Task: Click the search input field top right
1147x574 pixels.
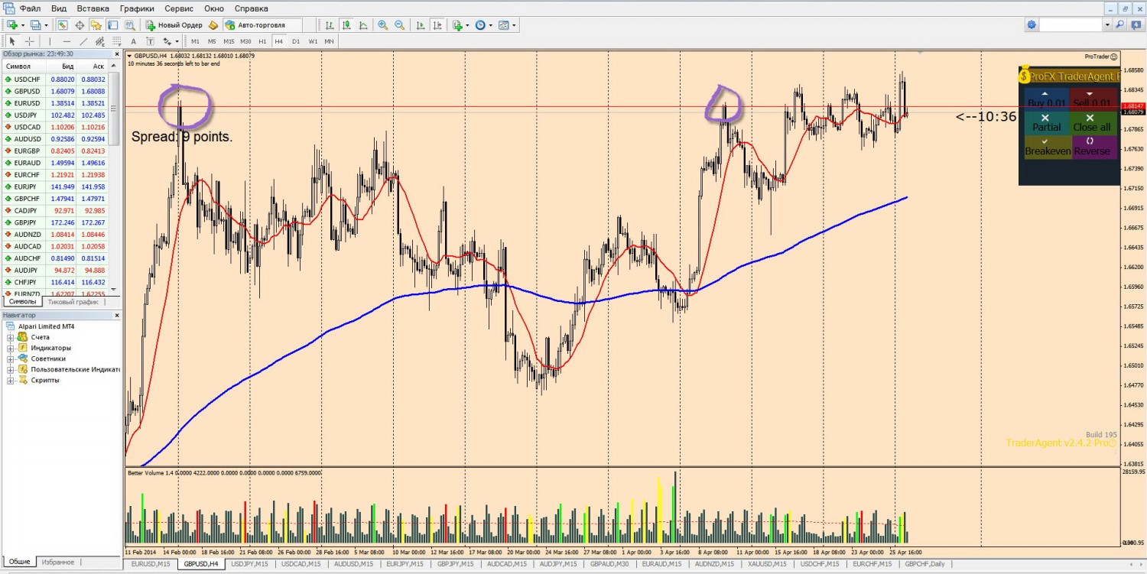Action: (1071, 25)
